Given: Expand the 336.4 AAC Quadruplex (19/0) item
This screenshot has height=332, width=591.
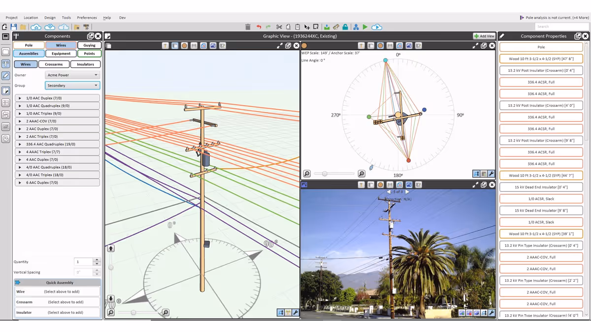Looking at the screenshot, I should point(20,144).
